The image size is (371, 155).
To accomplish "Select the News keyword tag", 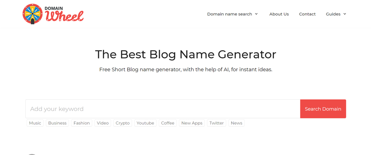I will pyautogui.click(x=236, y=123).
